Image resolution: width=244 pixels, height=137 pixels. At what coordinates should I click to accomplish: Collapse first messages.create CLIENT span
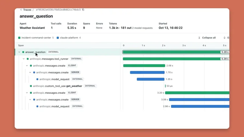(27, 65)
